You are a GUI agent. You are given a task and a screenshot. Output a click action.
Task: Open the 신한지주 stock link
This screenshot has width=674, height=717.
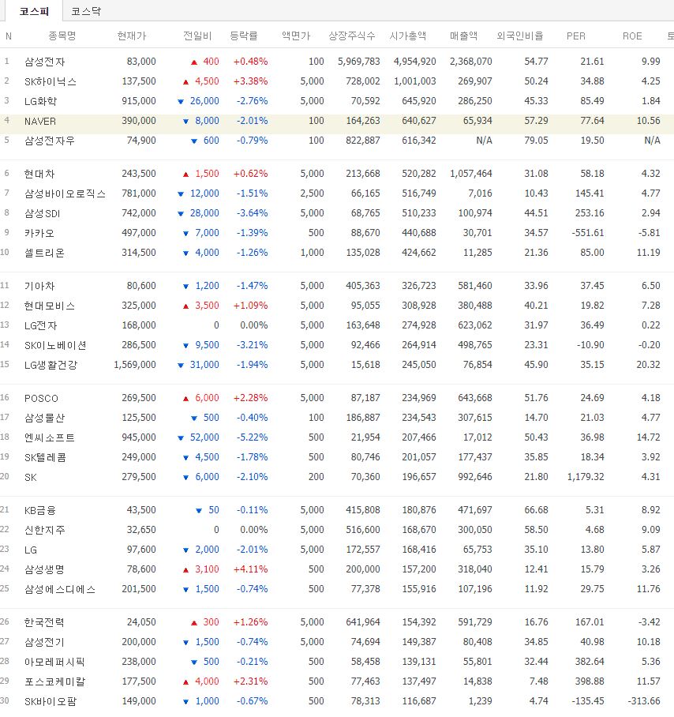pyautogui.click(x=45, y=530)
